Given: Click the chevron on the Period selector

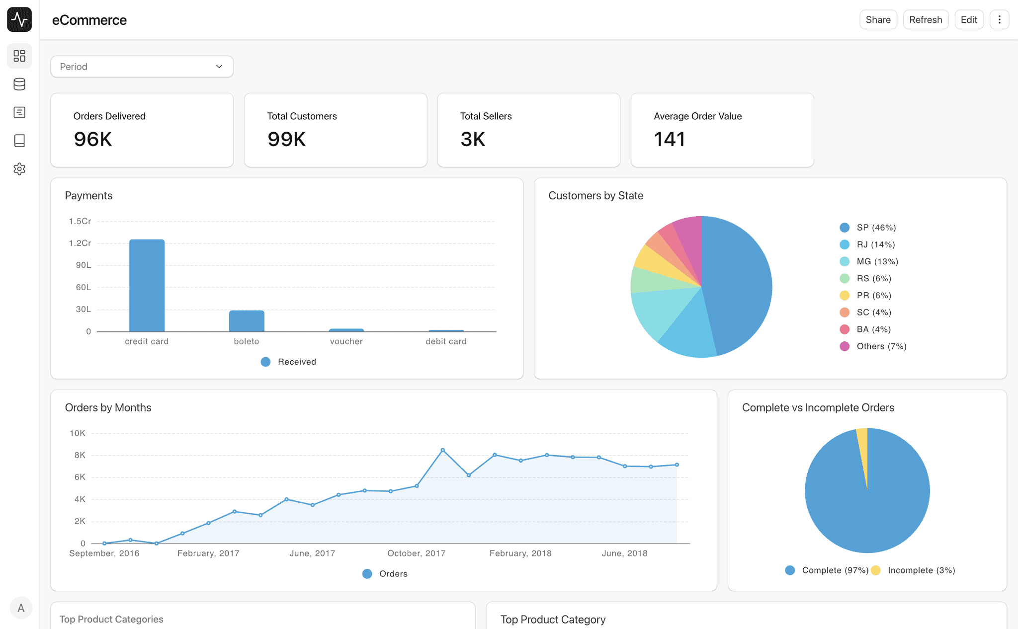Looking at the screenshot, I should pos(219,66).
